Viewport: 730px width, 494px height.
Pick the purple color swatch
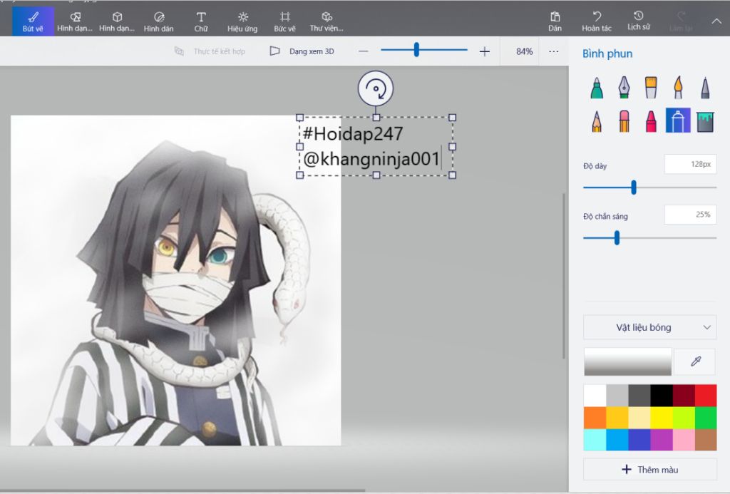pyautogui.click(x=662, y=440)
